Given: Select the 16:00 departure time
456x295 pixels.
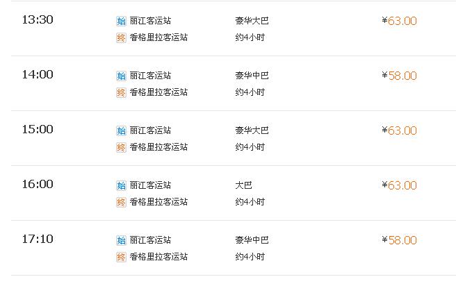Looking at the screenshot, I should click(38, 184).
